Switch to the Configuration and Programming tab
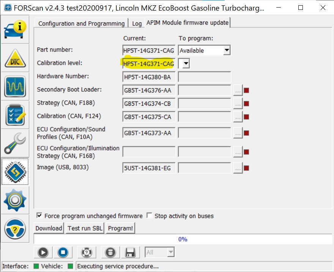The height and width of the screenshot is (272, 334). click(x=81, y=23)
